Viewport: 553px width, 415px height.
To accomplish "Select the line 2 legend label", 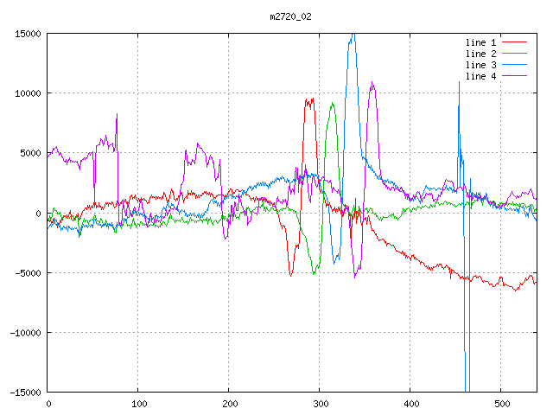I will pos(481,54).
